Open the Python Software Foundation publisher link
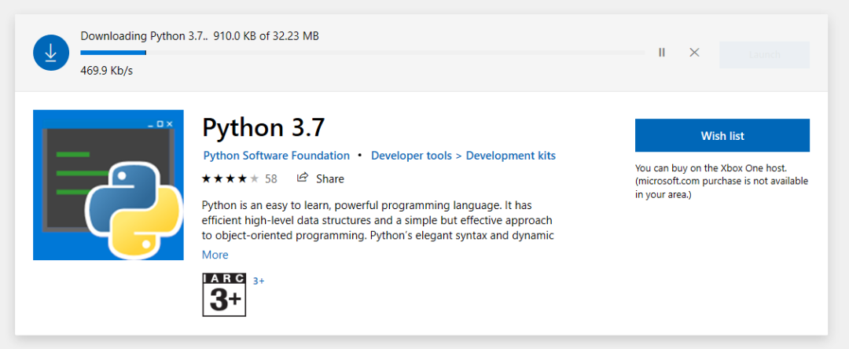 coord(276,156)
